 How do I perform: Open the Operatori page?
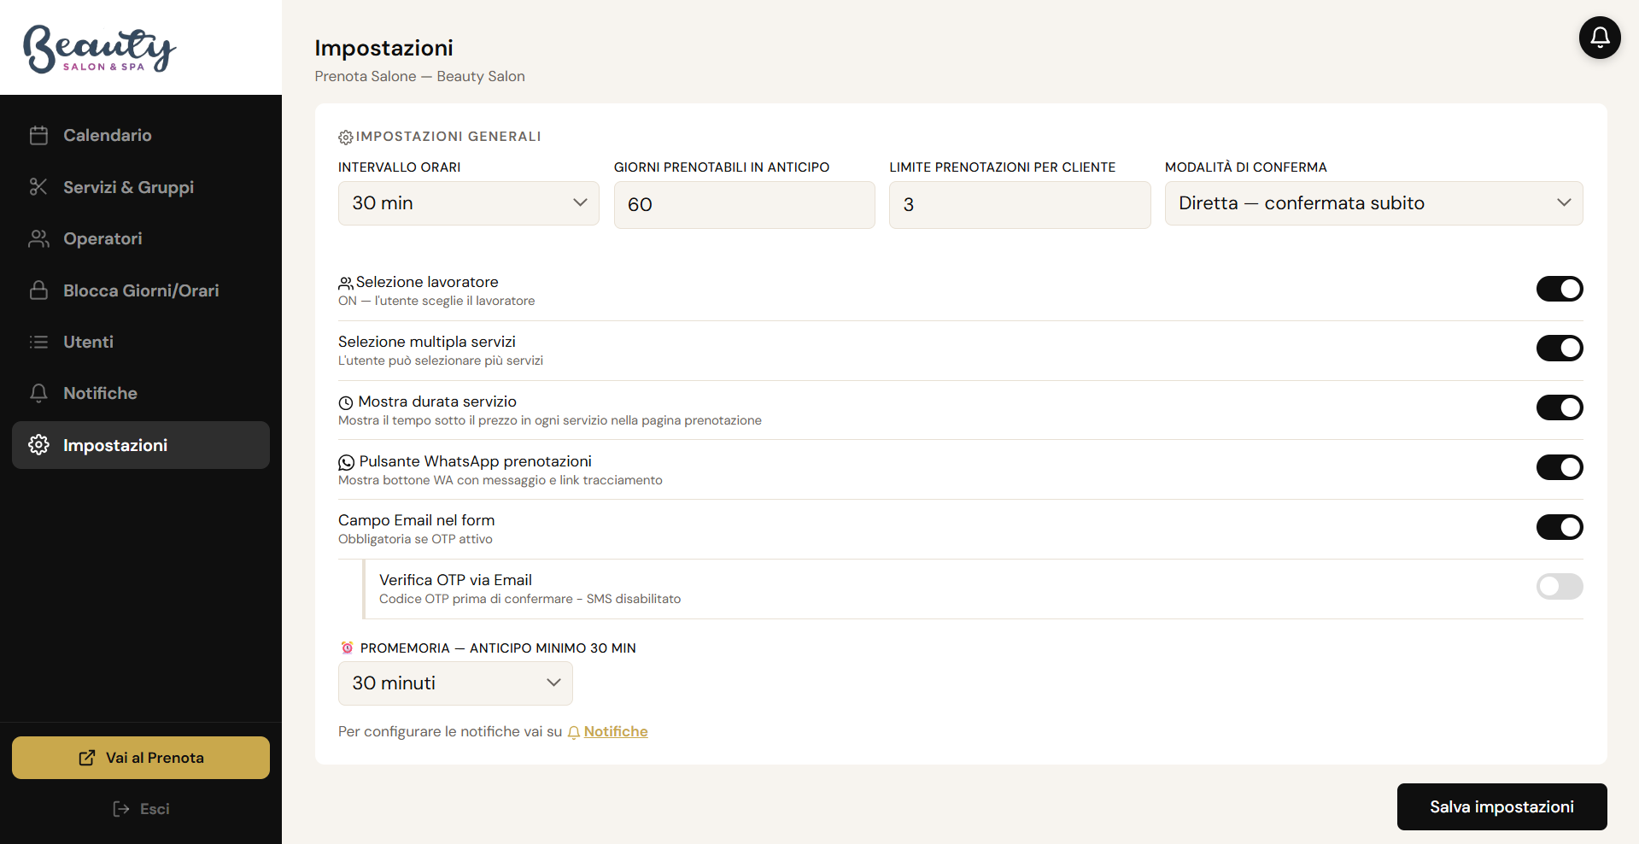141,238
